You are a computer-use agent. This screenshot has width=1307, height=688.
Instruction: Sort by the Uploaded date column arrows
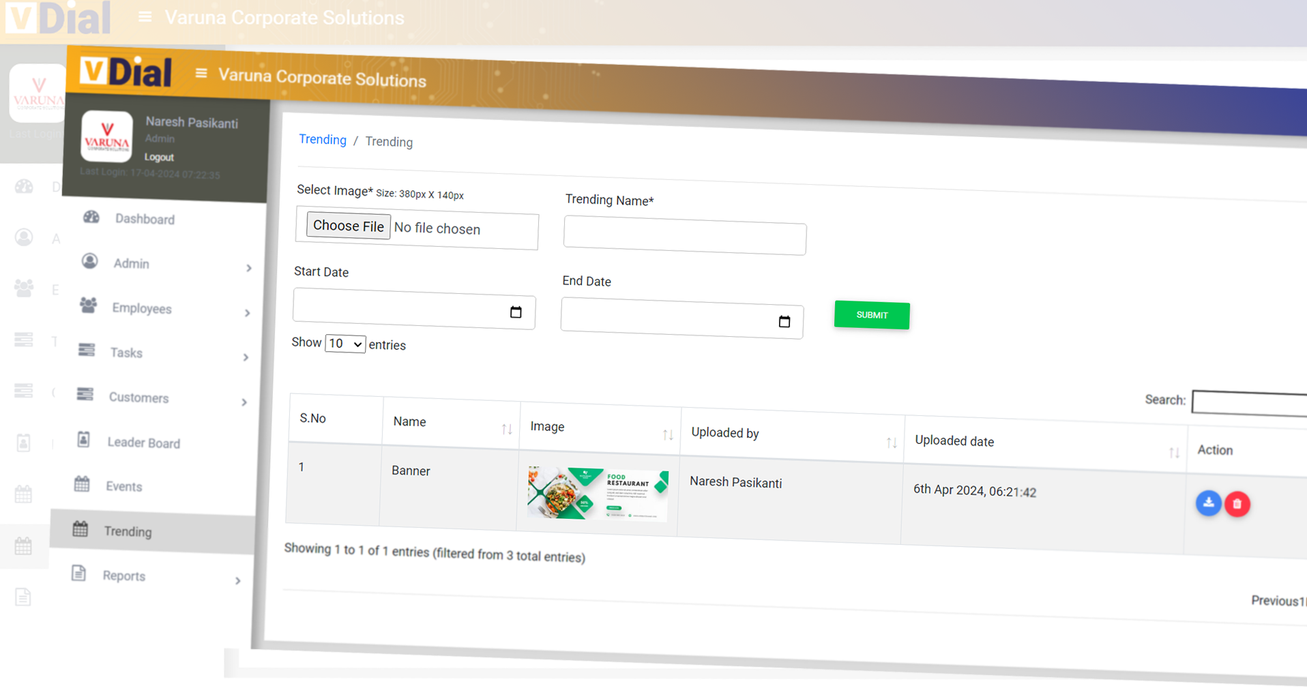pos(1174,452)
